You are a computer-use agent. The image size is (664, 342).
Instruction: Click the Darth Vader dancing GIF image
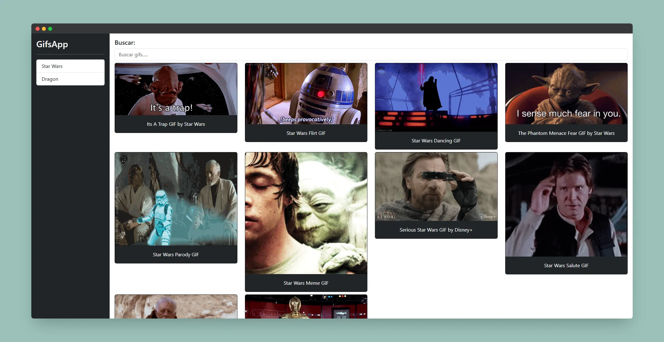(436, 97)
